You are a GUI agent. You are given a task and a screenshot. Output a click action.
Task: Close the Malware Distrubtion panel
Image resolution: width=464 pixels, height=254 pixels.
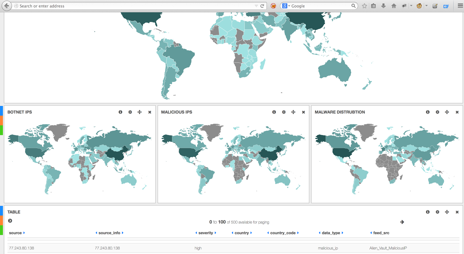pos(457,112)
